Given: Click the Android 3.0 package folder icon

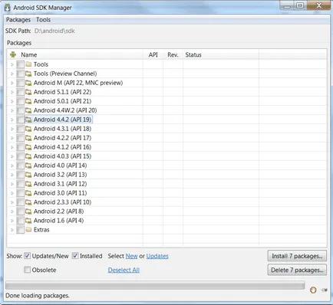Looking at the screenshot, I should coord(28,193).
